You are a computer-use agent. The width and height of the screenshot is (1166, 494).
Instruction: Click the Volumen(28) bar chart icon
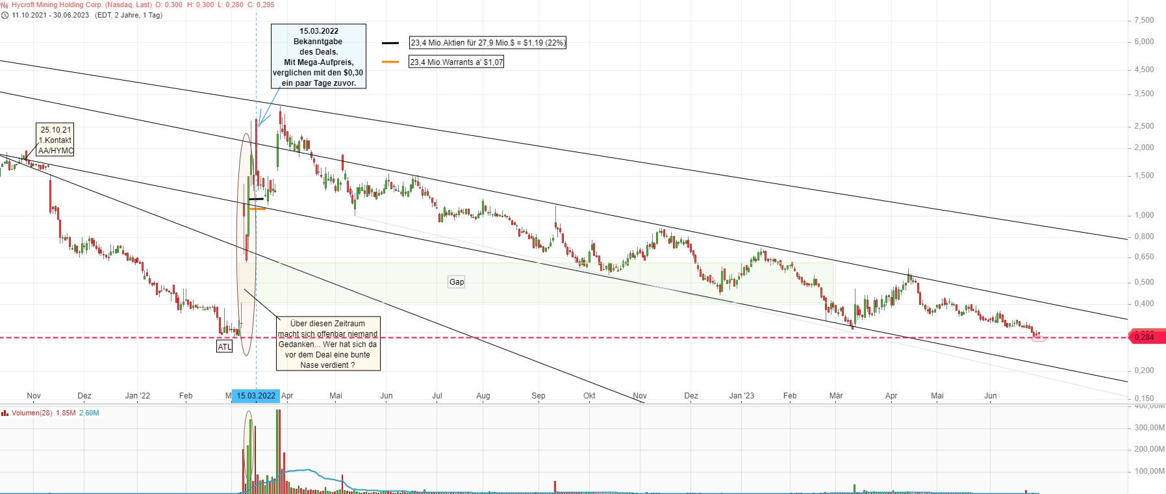point(5,413)
